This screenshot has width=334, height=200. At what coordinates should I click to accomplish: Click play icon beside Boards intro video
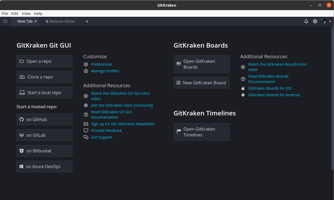243,67
